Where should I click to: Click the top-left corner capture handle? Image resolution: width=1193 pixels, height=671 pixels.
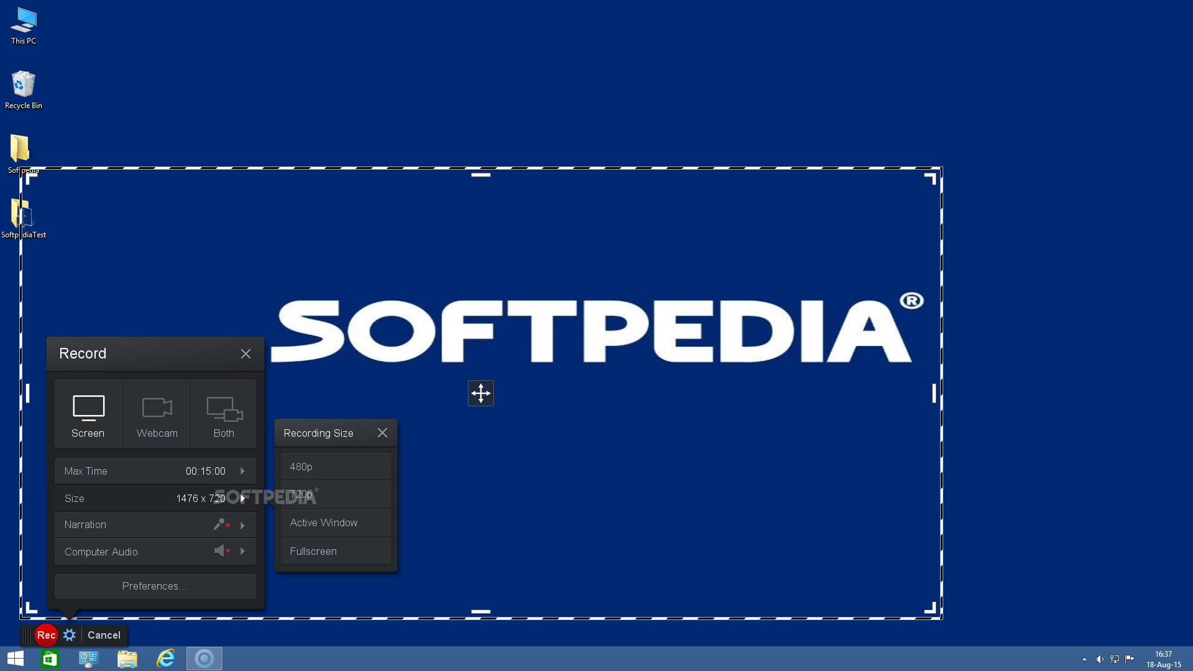pyautogui.click(x=31, y=178)
